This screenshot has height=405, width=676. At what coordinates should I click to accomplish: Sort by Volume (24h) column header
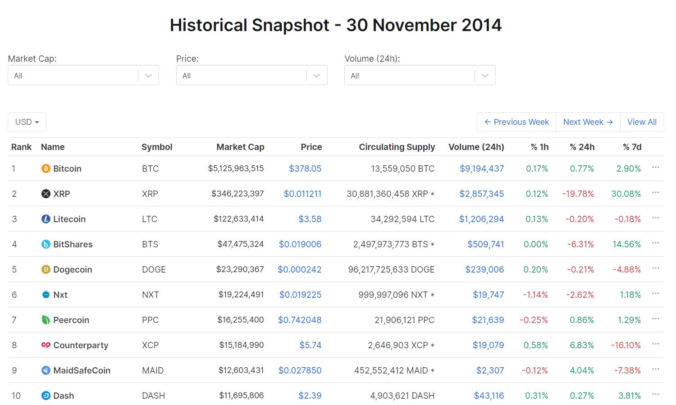click(x=476, y=147)
